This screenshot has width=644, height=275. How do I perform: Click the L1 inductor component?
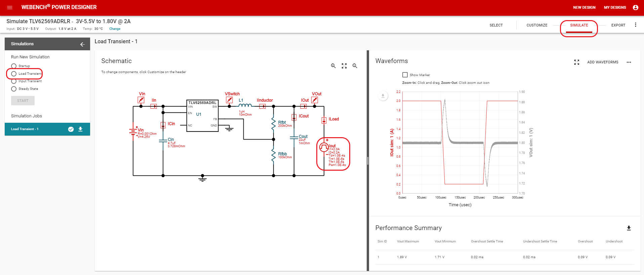245,105
